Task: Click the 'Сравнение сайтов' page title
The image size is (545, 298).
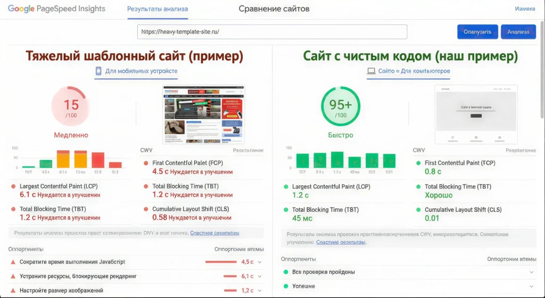Action: (x=274, y=9)
